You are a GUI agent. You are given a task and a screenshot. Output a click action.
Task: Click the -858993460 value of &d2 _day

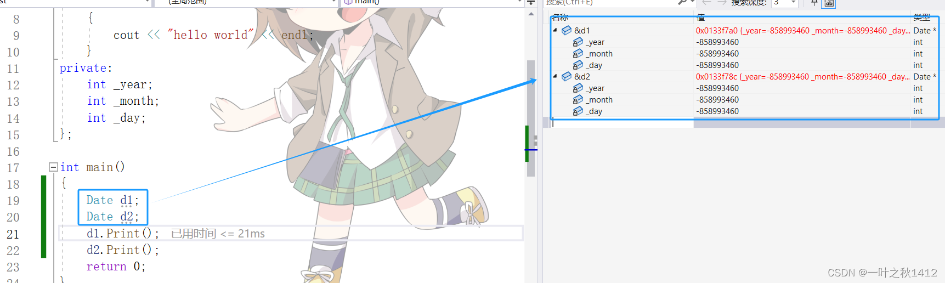coord(717,111)
